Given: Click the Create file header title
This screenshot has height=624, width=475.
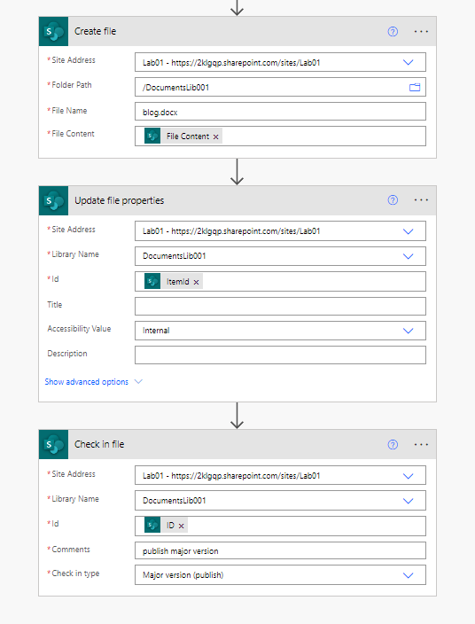Looking at the screenshot, I should click(95, 31).
